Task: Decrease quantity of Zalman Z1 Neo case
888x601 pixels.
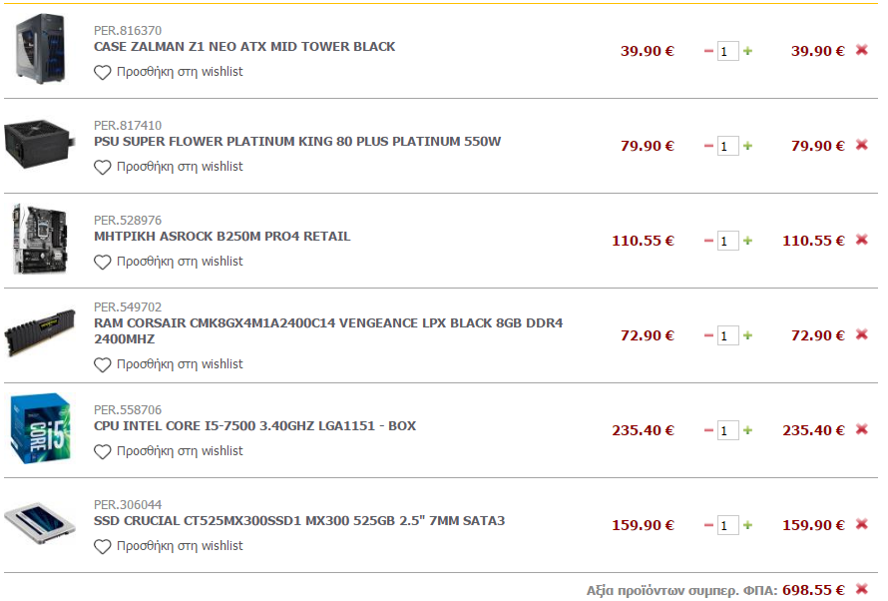Action: (708, 51)
